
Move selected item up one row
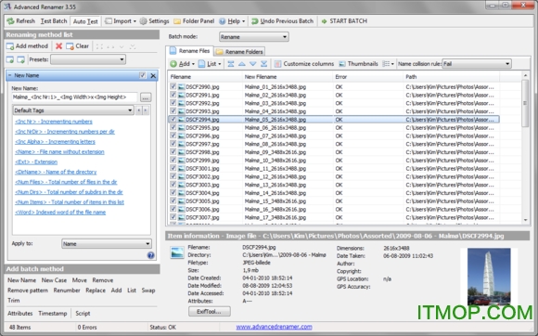pos(242,64)
